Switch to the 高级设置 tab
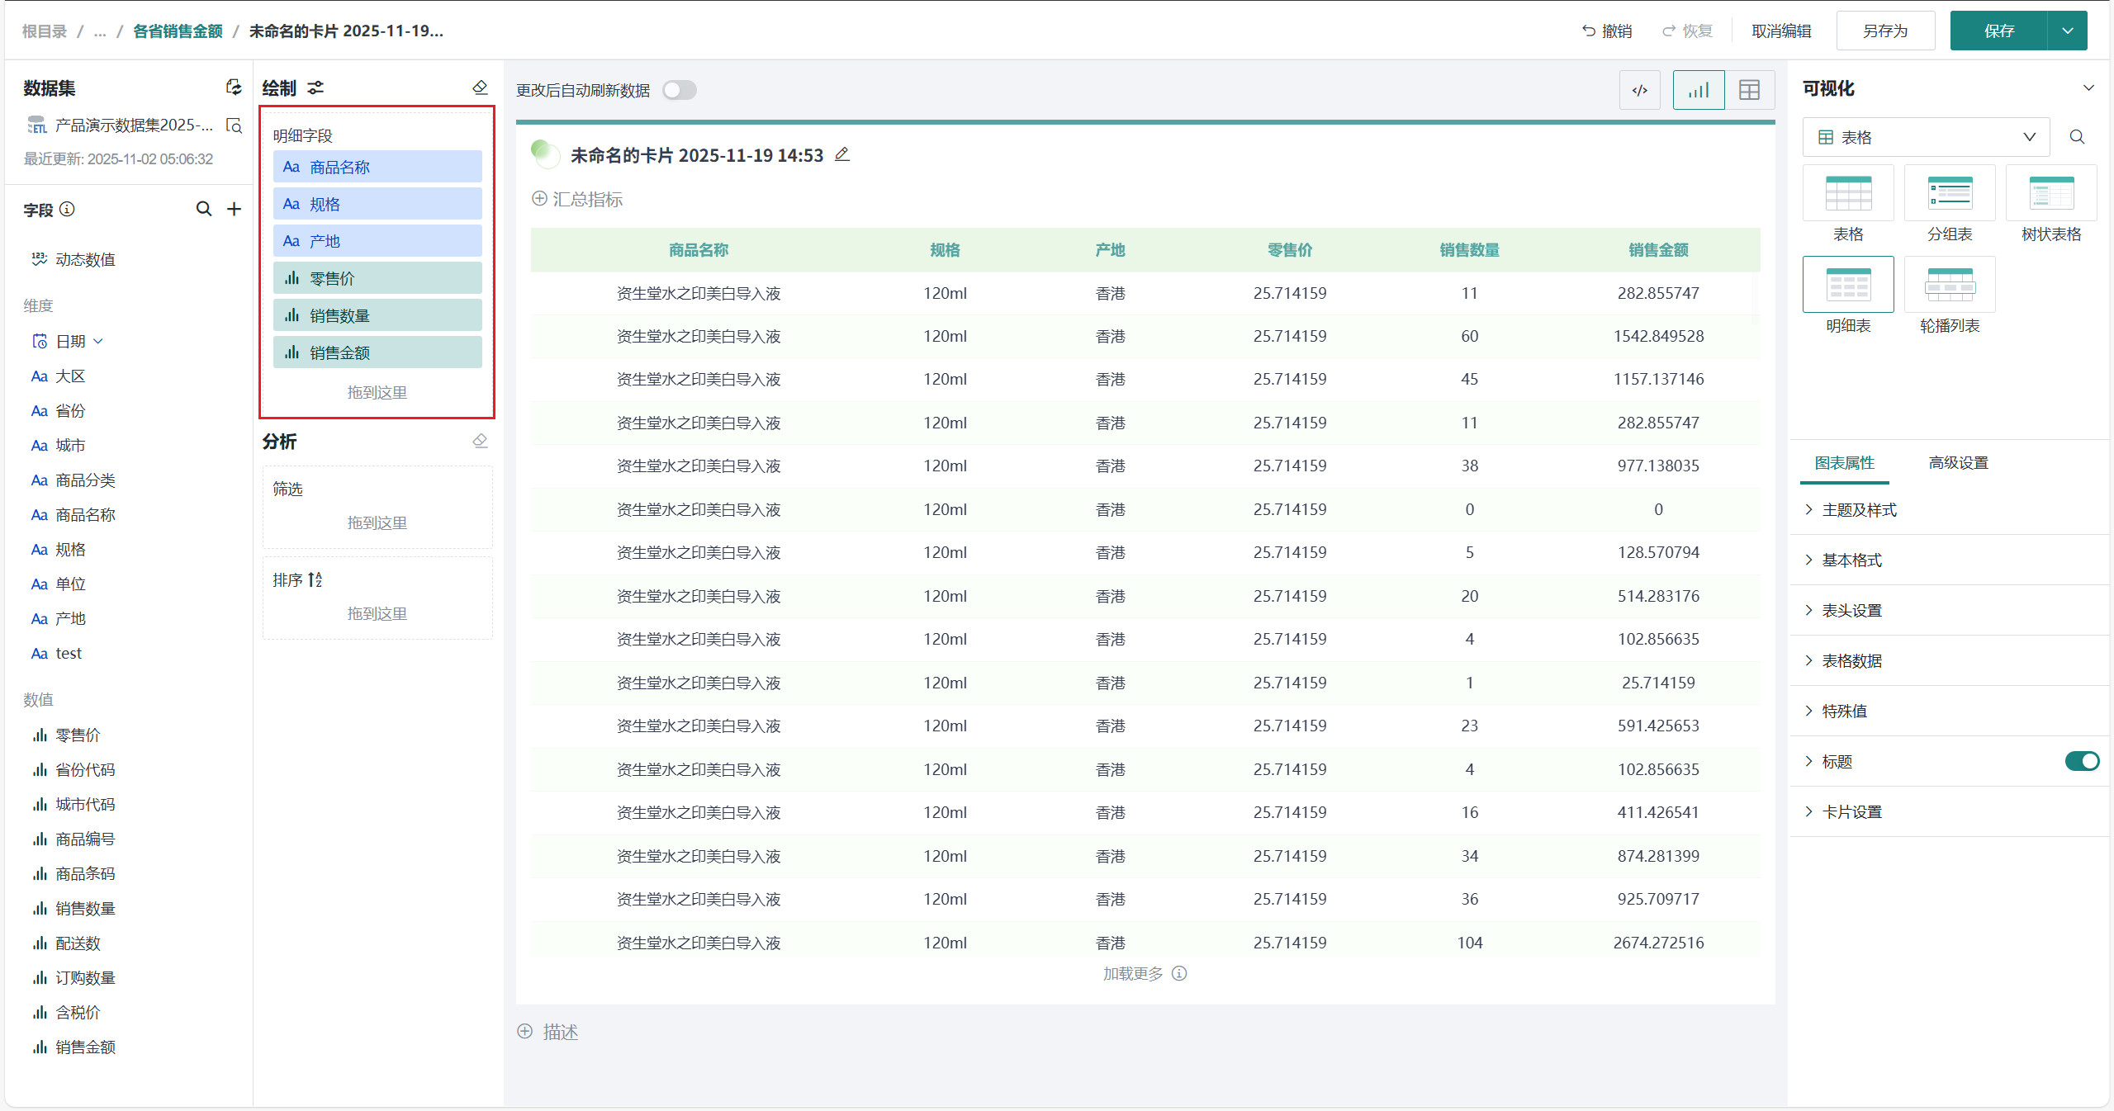 (1958, 463)
